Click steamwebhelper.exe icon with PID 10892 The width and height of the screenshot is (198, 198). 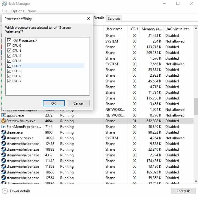pos(3,149)
